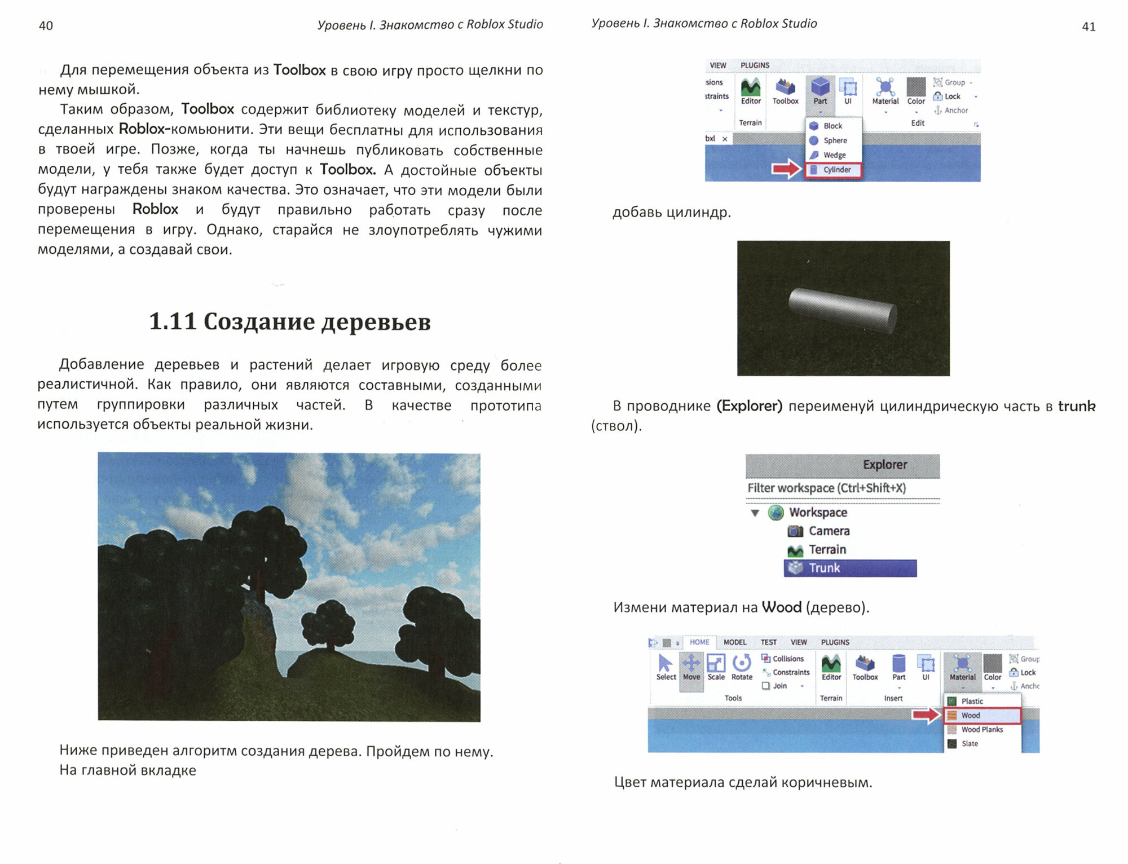The image size is (1128, 864).
Task: Insert a Sphere part
Action: click(834, 140)
